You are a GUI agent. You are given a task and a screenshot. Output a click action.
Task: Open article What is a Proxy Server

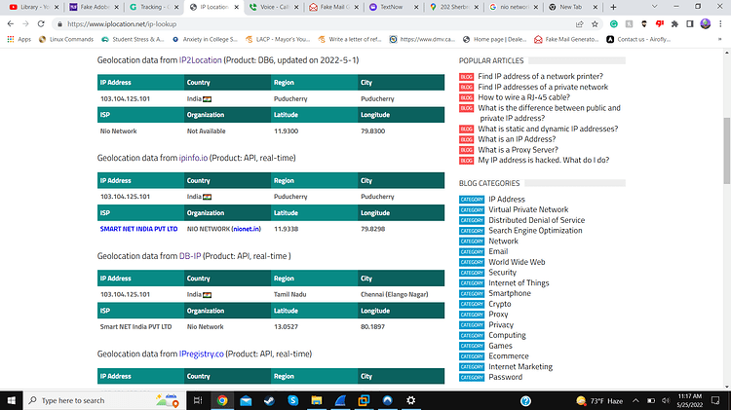click(x=518, y=150)
